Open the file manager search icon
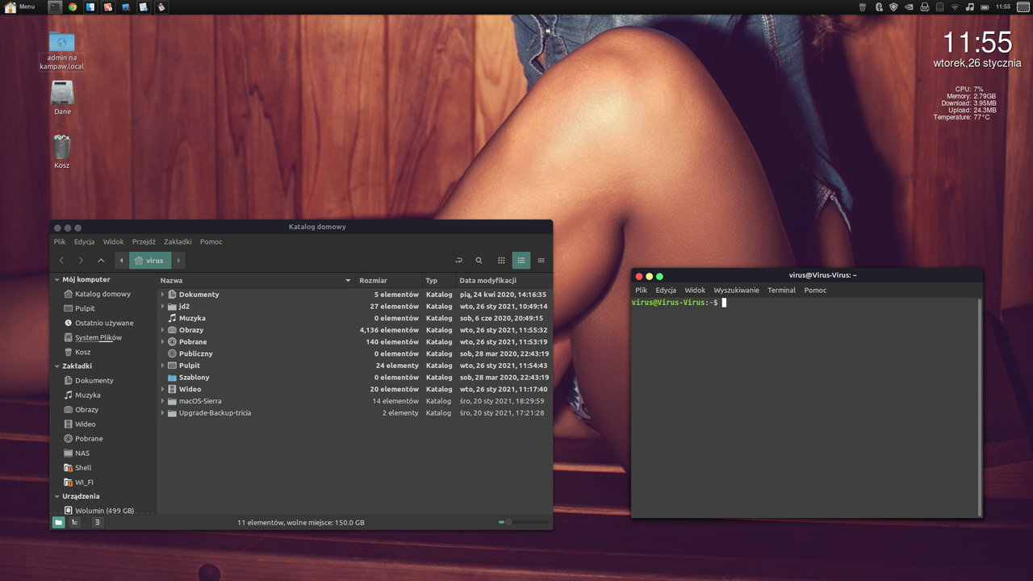The image size is (1033, 581). (479, 261)
